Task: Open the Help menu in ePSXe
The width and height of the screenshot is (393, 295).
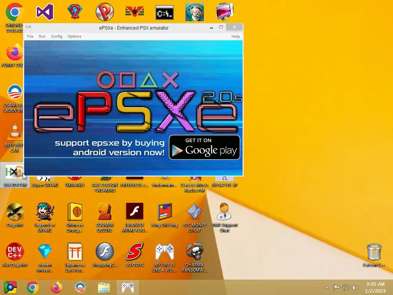Action: 236,36
